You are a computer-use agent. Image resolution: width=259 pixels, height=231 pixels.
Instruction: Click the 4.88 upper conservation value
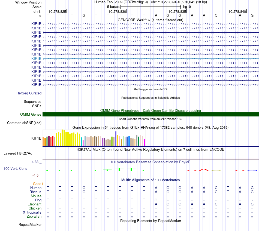click(35, 162)
